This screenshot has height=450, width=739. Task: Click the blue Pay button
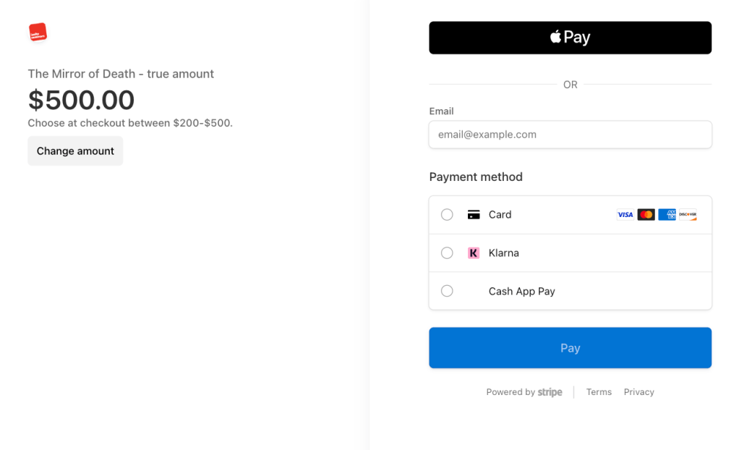coord(570,348)
